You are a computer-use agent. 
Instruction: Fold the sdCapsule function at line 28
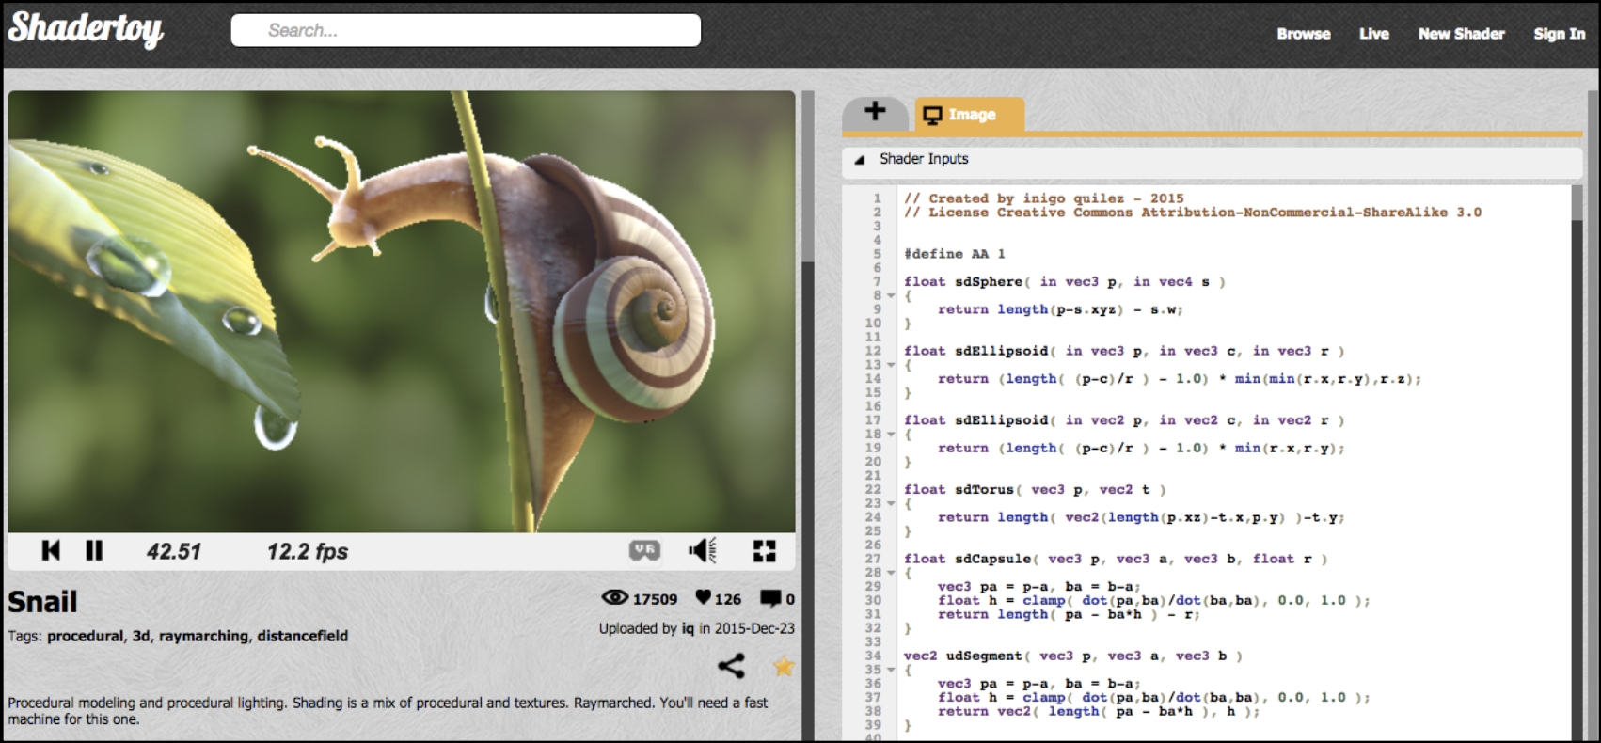(x=891, y=573)
